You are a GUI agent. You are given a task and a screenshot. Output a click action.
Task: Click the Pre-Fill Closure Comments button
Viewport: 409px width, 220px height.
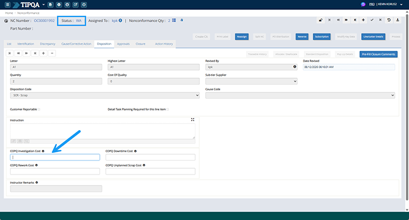[x=379, y=54]
